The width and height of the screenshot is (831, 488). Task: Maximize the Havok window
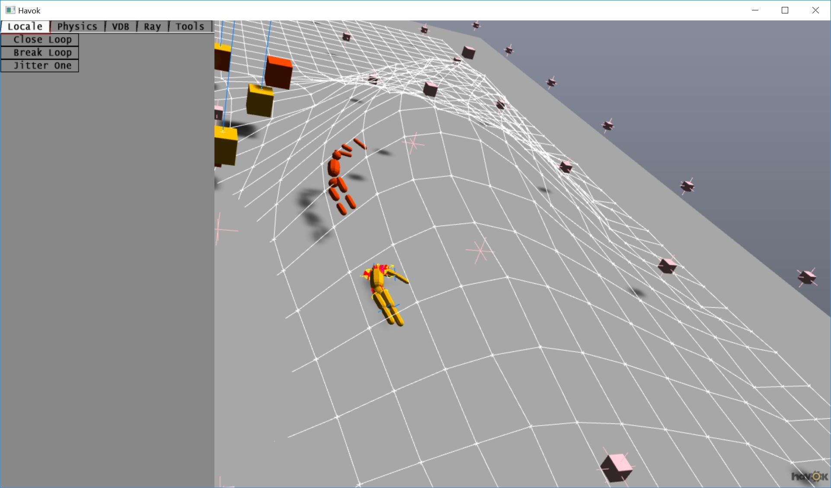785,10
